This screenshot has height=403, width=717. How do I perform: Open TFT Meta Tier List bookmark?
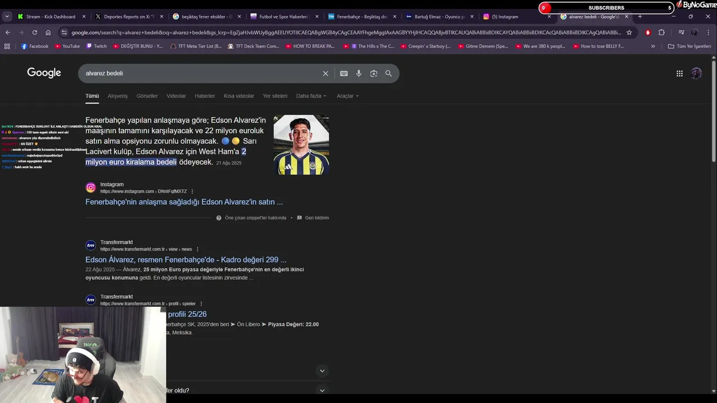[196, 46]
